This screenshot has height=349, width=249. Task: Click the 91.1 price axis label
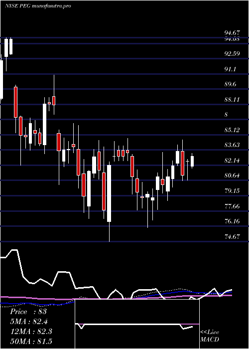230,69
